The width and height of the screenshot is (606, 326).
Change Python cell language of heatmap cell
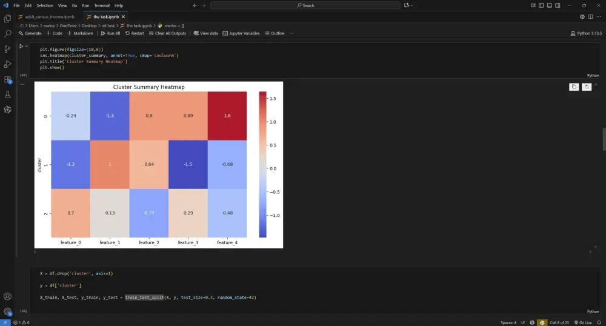[x=593, y=75]
